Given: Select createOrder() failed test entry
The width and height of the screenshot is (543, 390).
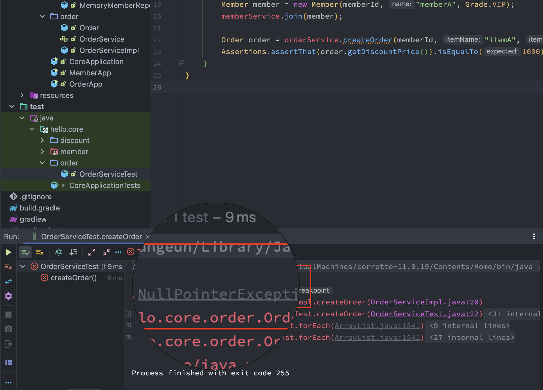Looking at the screenshot, I should tap(74, 278).
